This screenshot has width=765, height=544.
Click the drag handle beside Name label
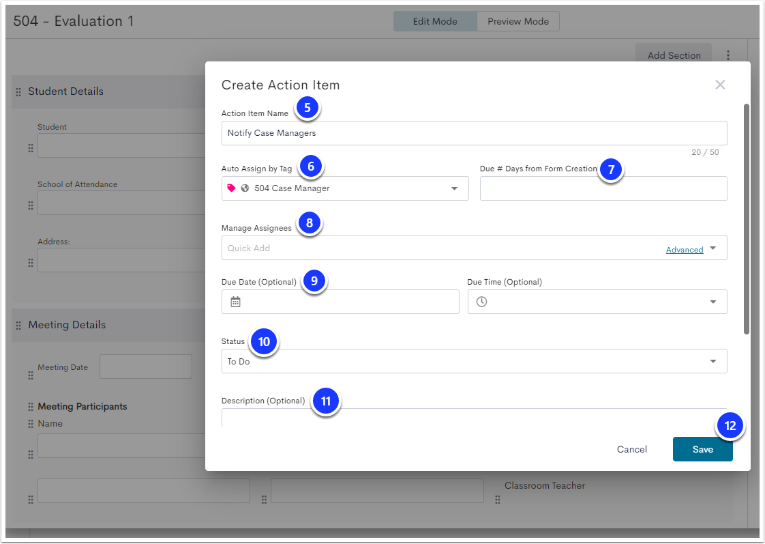(31, 424)
